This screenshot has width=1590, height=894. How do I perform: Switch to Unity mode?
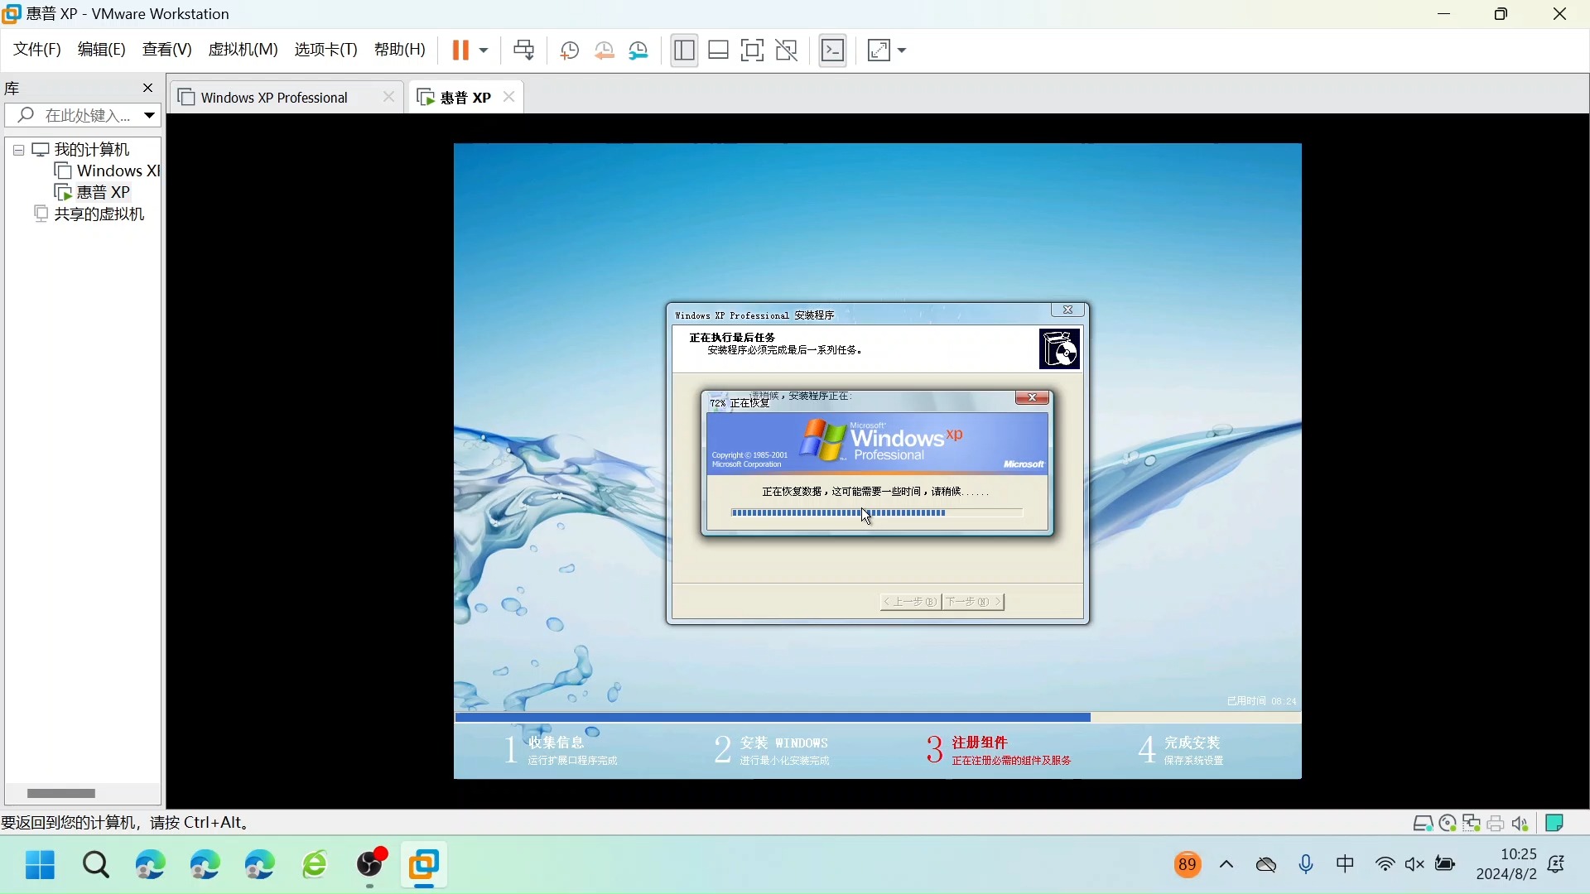coord(786,50)
